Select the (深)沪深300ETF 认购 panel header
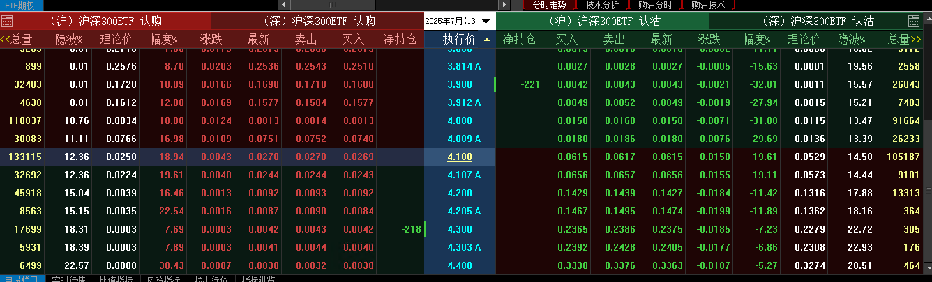 coord(317,22)
